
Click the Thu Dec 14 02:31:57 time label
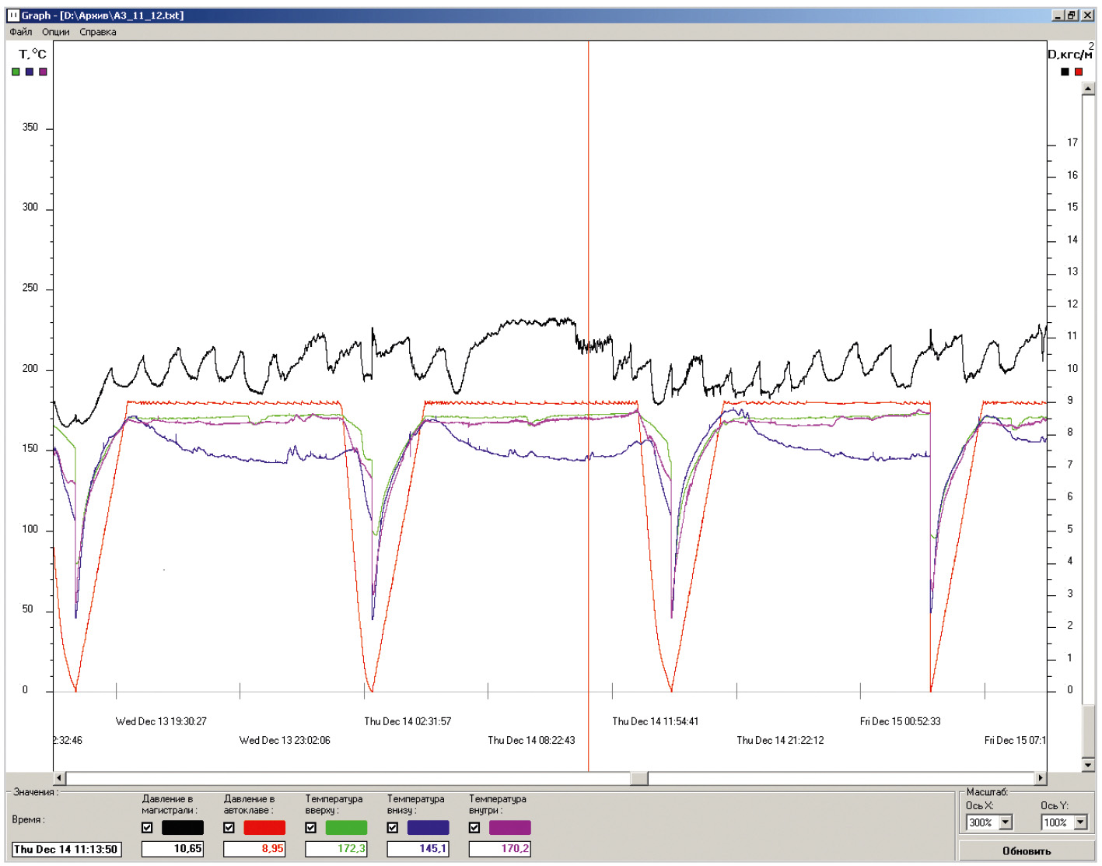[408, 721]
